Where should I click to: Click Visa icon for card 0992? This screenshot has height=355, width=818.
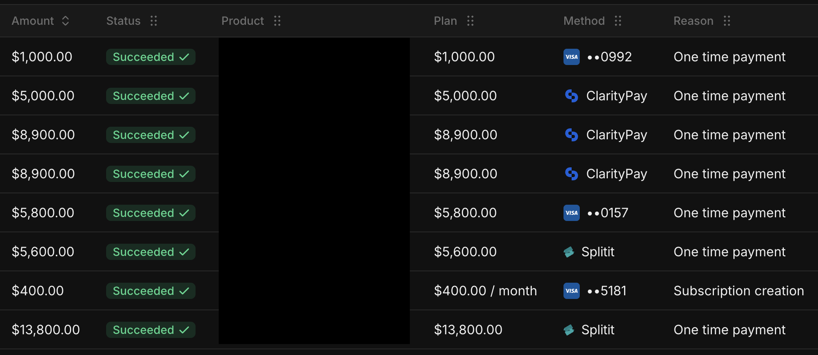572,57
